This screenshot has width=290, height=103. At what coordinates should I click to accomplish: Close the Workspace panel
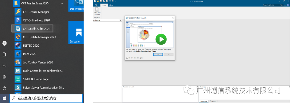(121, 20)
